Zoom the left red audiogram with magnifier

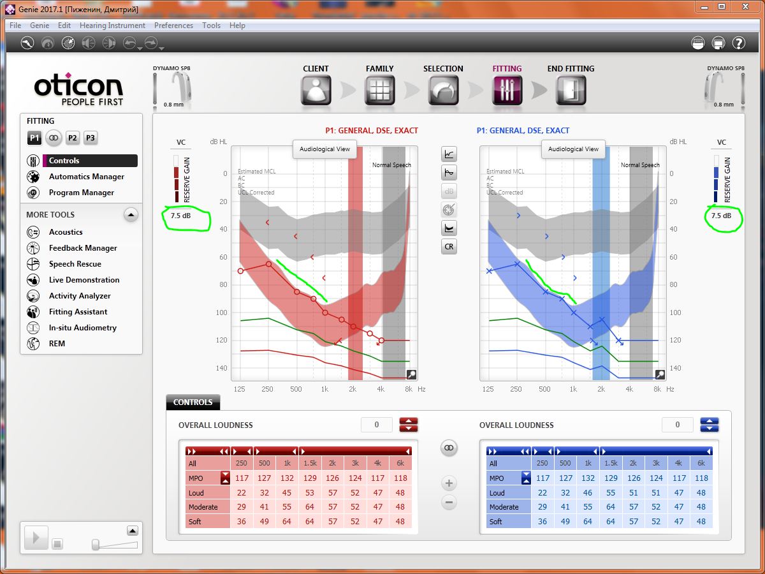coord(412,375)
